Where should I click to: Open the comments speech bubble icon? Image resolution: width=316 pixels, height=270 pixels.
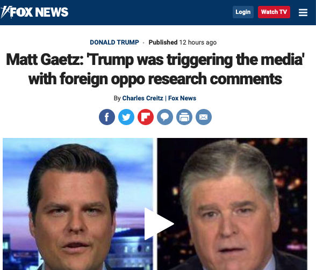[165, 117]
